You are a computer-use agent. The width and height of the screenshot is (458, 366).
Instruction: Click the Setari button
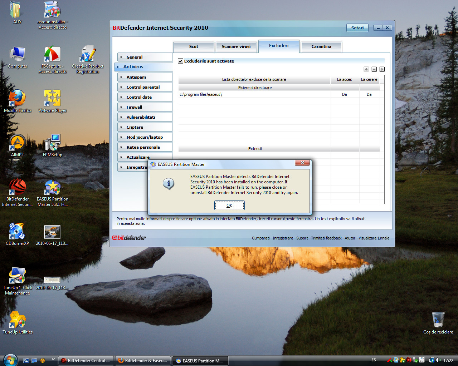(x=357, y=28)
